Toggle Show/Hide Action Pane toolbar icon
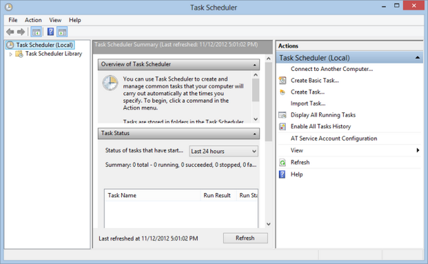428x264 pixels. pyautogui.click(x=62, y=32)
